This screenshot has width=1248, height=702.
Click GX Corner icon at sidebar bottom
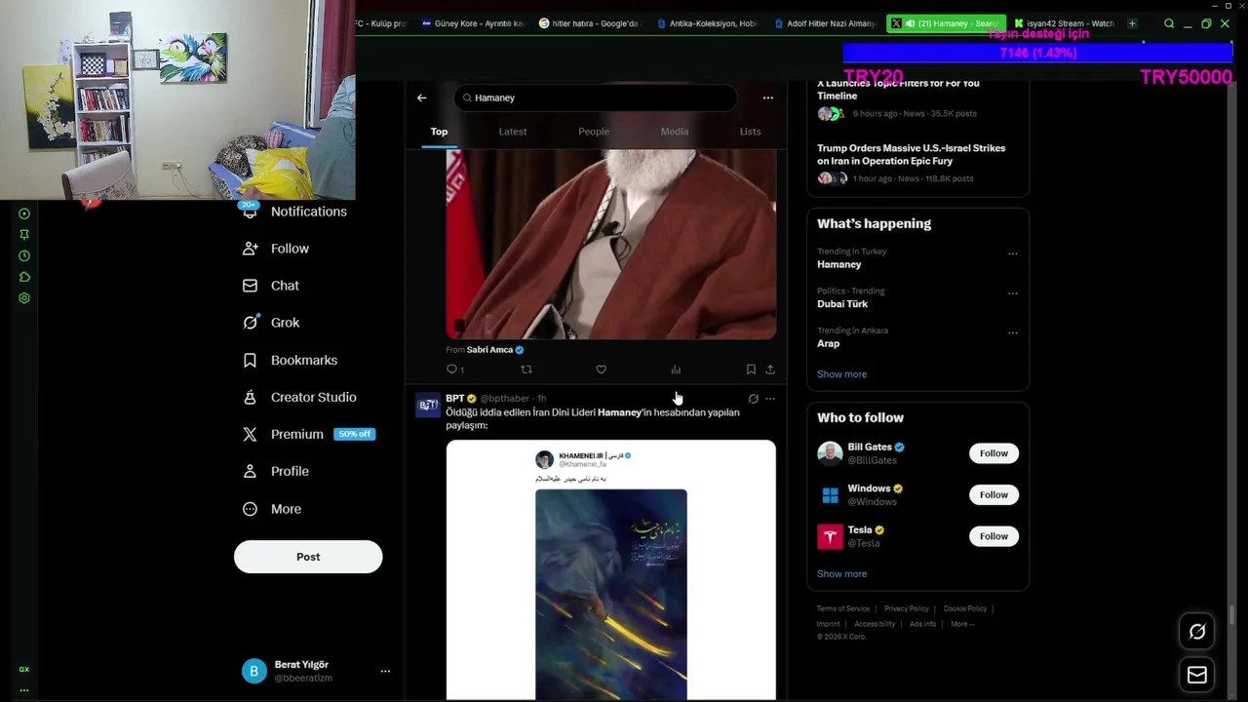click(24, 670)
